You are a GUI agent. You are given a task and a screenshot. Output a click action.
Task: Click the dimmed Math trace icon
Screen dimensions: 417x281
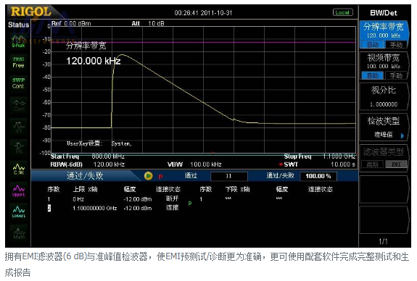tap(19, 232)
